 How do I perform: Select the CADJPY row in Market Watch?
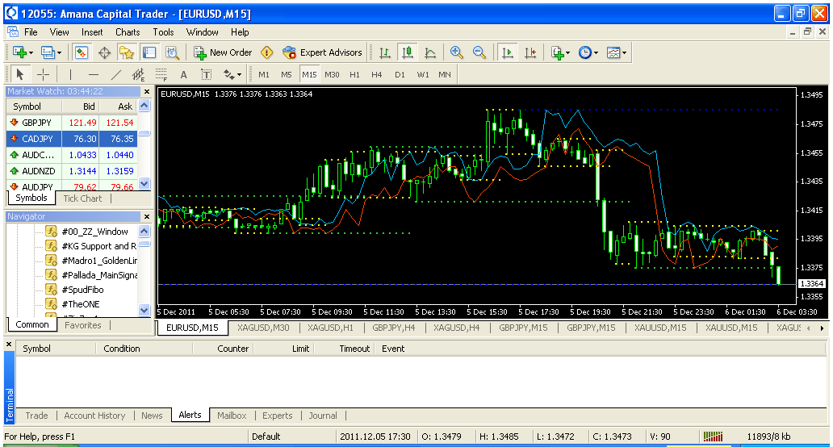point(38,138)
